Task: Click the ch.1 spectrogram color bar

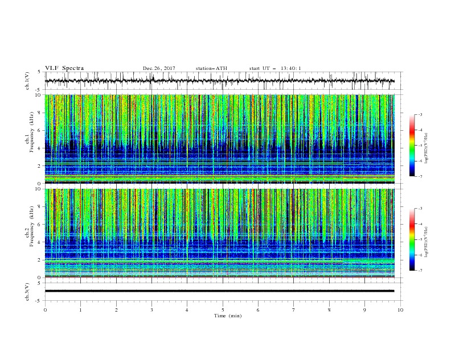Action: (412, 146)
